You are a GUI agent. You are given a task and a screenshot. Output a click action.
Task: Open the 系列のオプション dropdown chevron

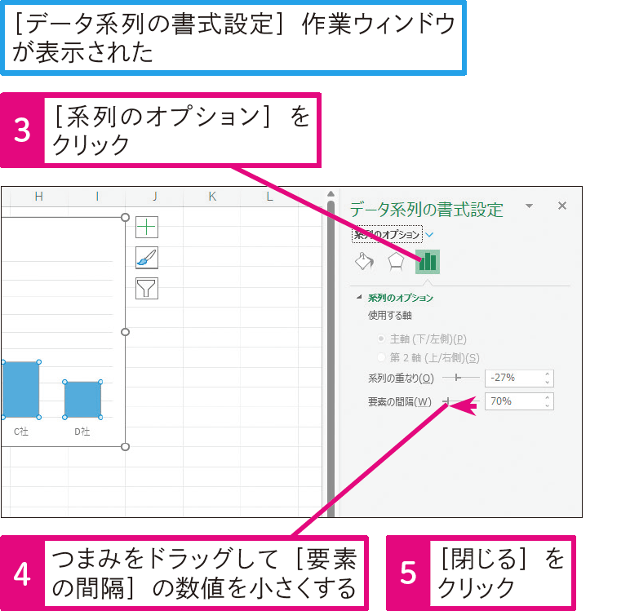429,235
